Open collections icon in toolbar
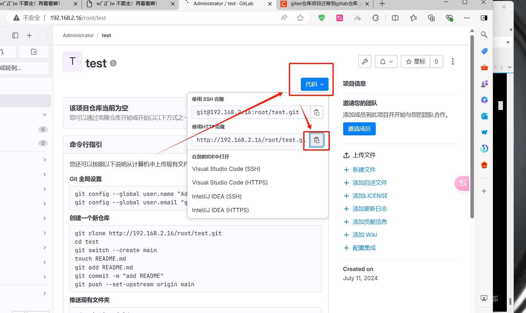 pos(431,18)
